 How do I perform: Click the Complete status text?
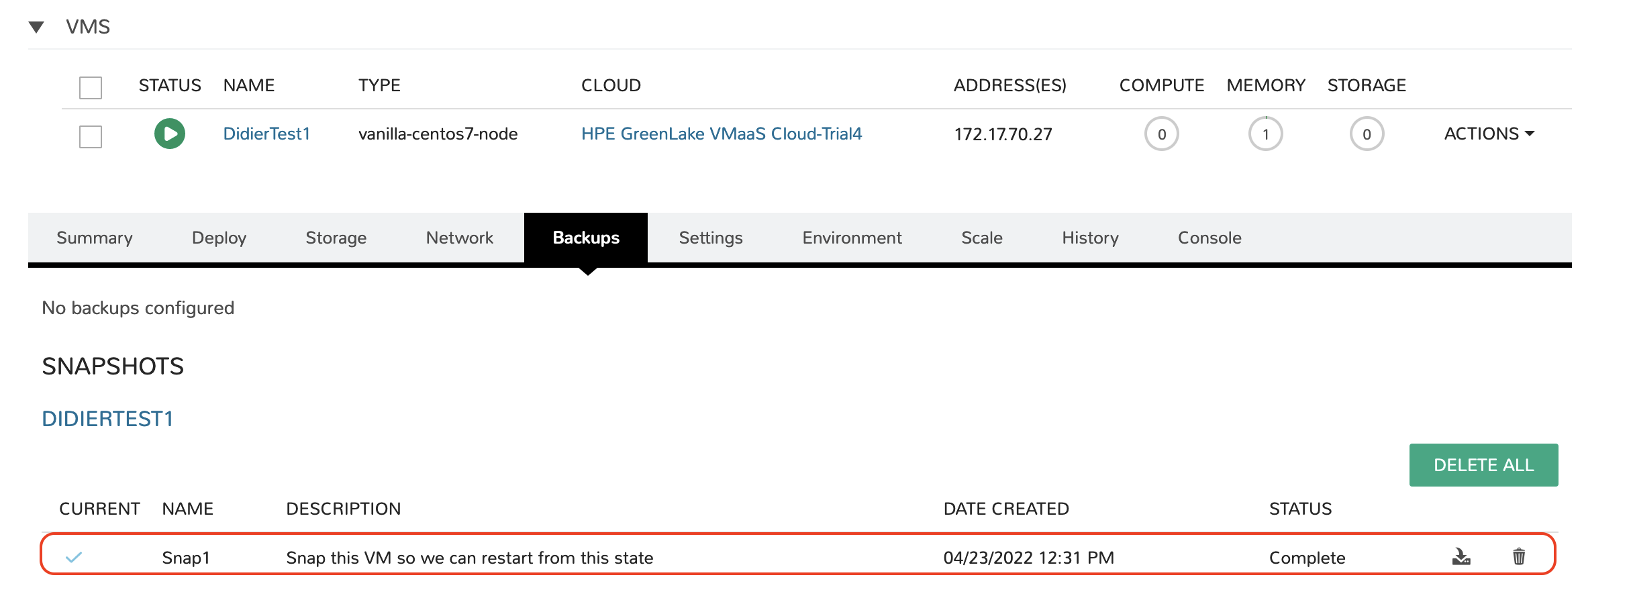pos(1307,558)
